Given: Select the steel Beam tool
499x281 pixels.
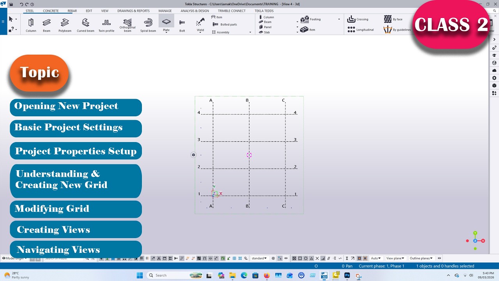Looking at the screenshot, I should [x=46, y=25].
